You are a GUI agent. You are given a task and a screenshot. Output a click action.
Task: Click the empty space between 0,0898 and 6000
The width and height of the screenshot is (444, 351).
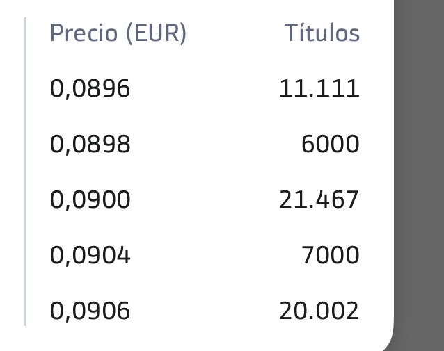click(x=216, y=145)
